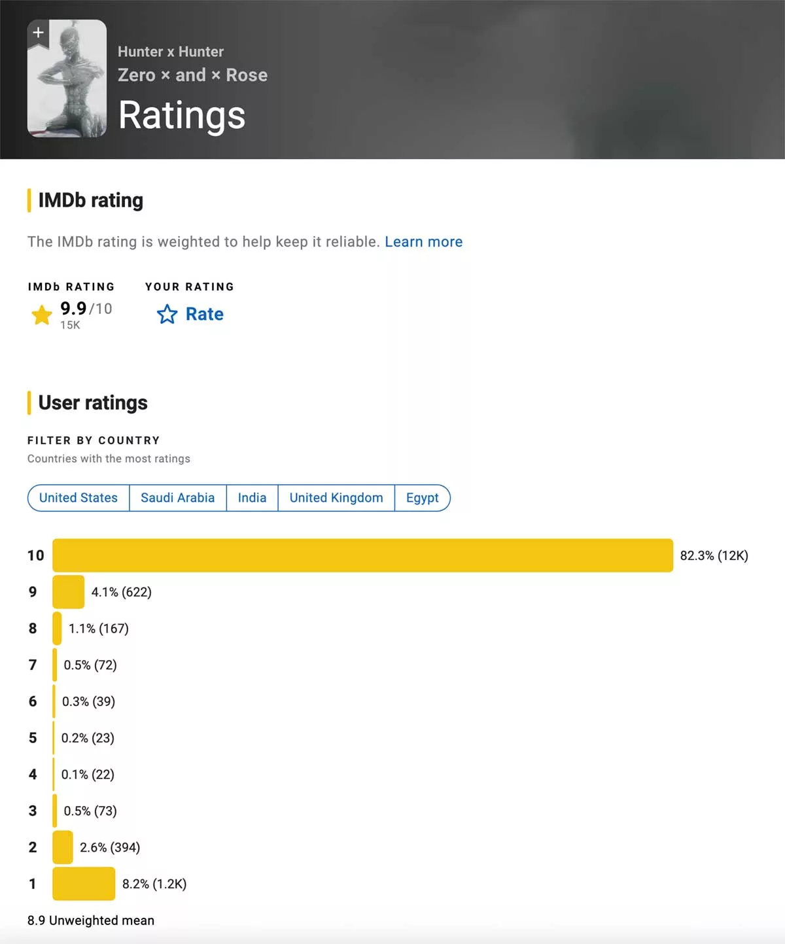The image size is (785, 944).
Task: Click the 9.9/10 IMDb rating score
Action: coord(86,308)
